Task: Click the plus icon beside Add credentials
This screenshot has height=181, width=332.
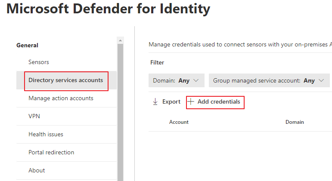Action: pos(191,102)
